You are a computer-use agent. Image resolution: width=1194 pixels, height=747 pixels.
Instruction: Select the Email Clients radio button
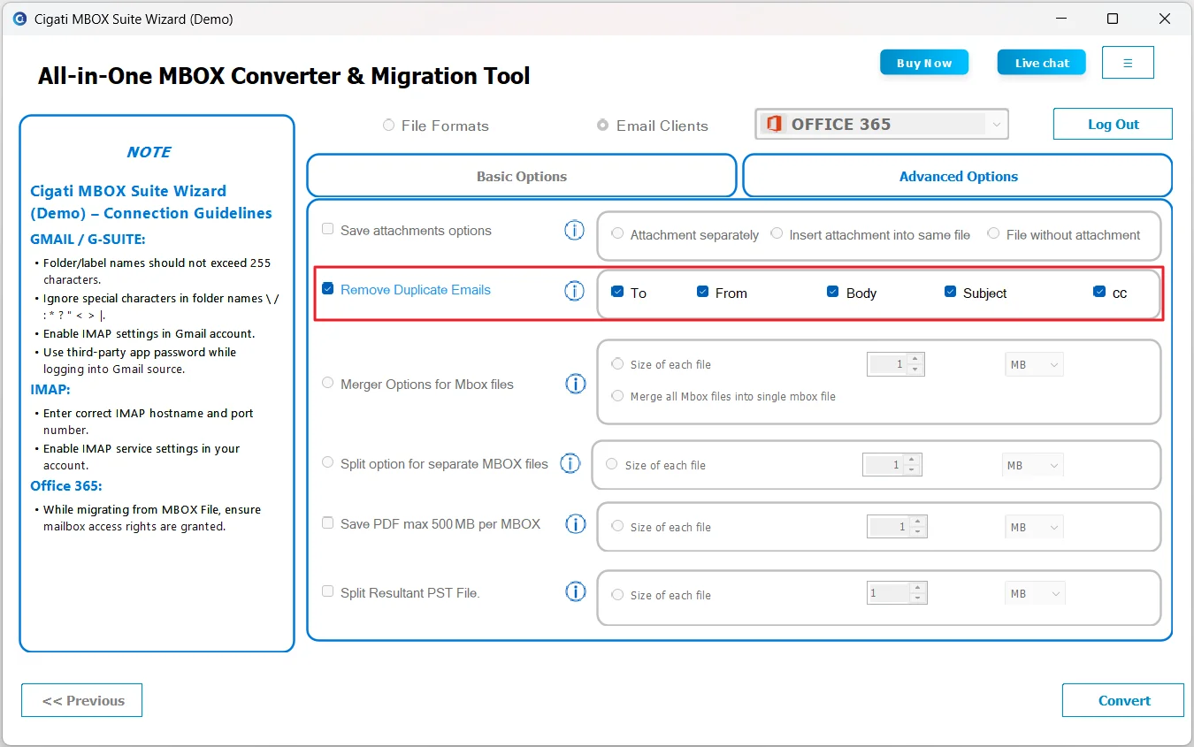pyautogui.click(x=602, y=126)
